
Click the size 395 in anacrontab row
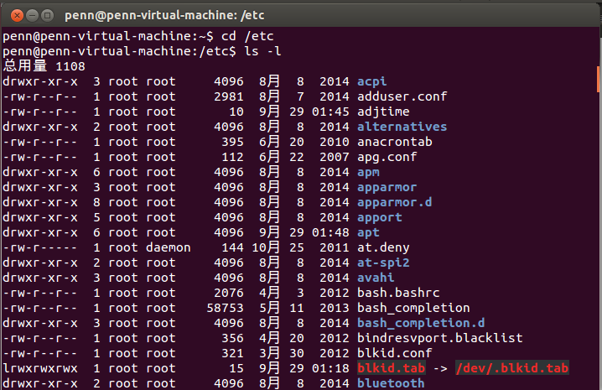[x=232, y=142]
